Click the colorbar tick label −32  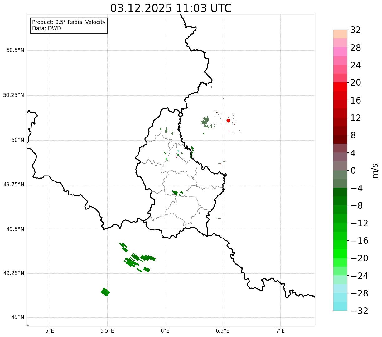coord(359,311)
